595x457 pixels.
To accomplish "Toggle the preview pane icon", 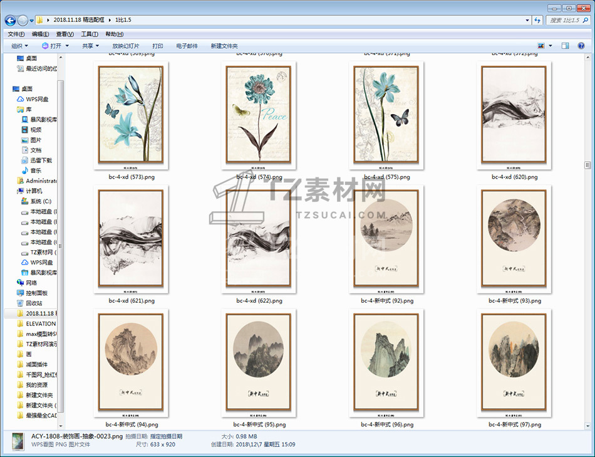I will click(565, 46).
